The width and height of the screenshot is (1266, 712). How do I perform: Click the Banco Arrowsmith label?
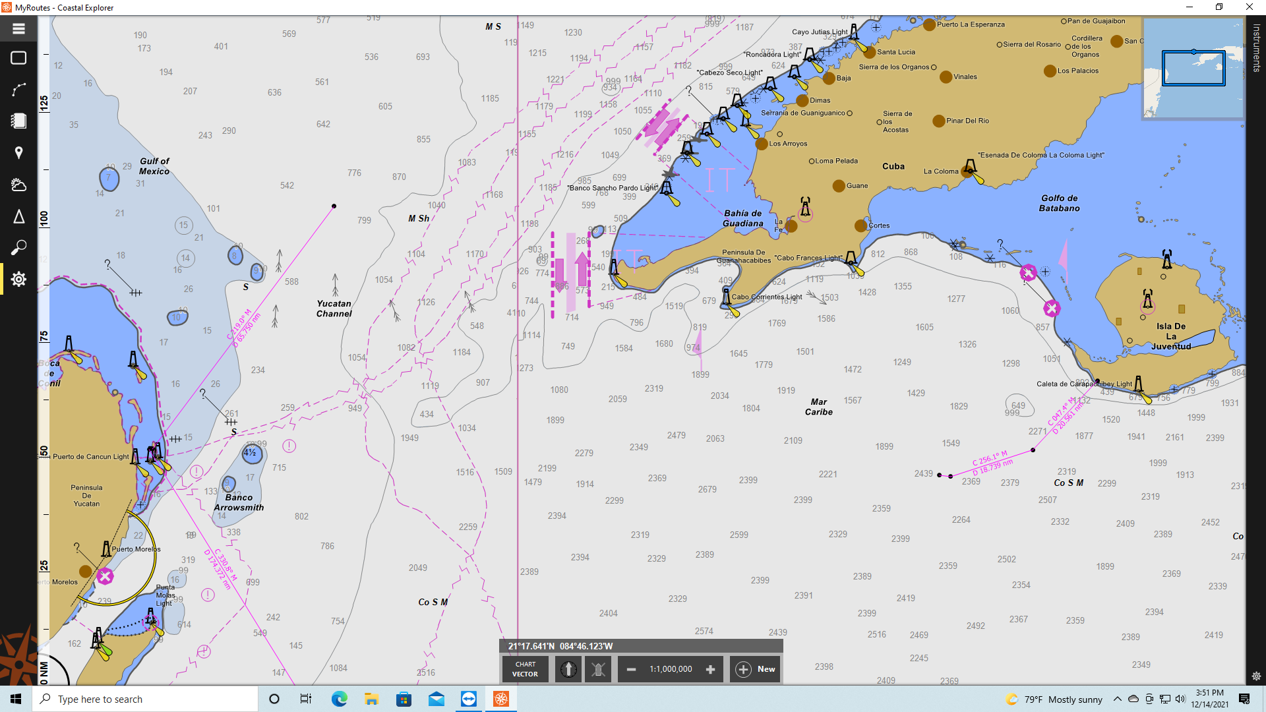click(239, 502)
